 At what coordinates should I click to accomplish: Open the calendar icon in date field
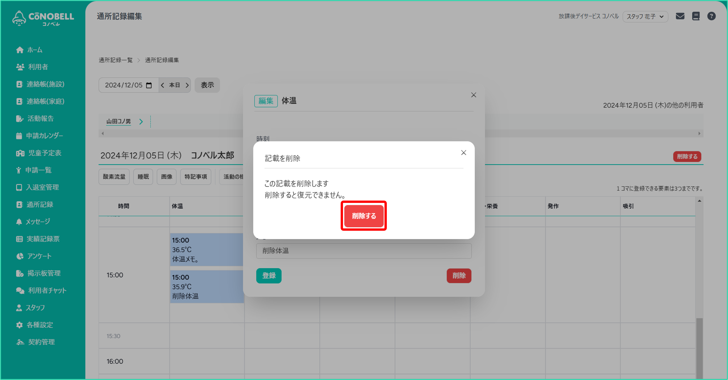(149, 85)
